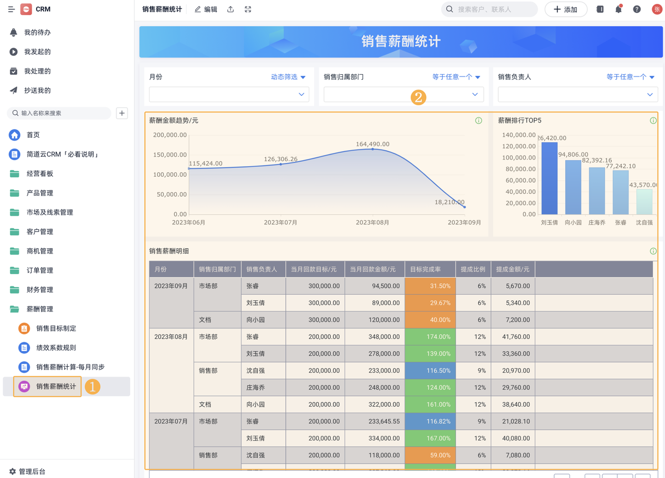Click the hamburger menu icon beside CRM
This screenshot has height=478, width=665.
coord(11,9)
